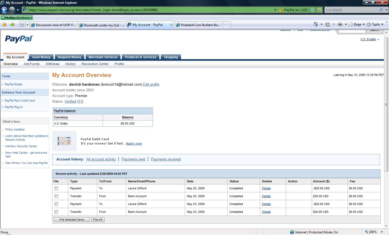Click the Live Search magnifier icon

381,10
